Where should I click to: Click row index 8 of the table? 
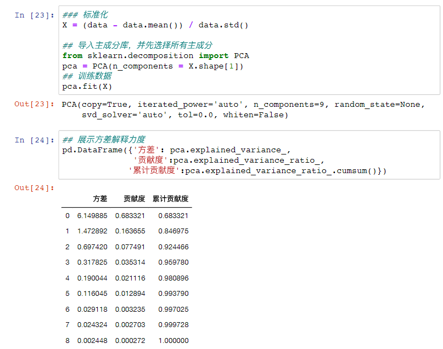pyautogui.click(x=67, y=341)
